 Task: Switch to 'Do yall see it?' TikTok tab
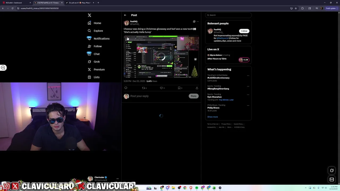pyautogui.click(x=80, y=3)
